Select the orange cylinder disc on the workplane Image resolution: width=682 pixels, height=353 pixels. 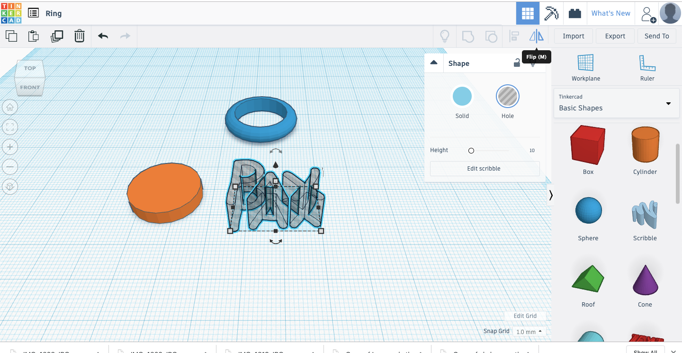click(165, 192)
